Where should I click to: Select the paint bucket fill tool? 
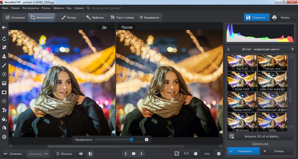(4, 119)
